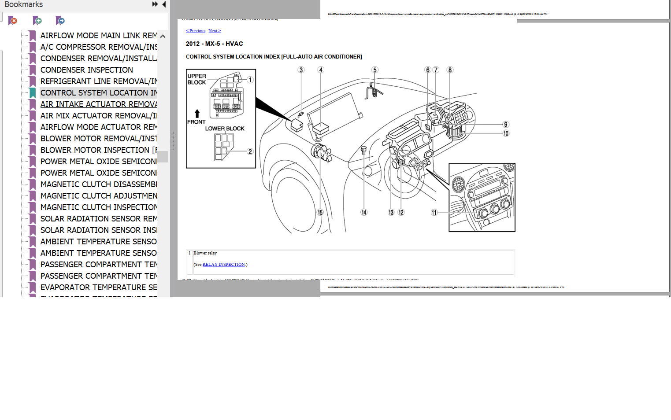Click bookmark icon beside MAGNETIC CLUTCH DISASSEMBLY
The image size is (671, 420).
[32, 184]
